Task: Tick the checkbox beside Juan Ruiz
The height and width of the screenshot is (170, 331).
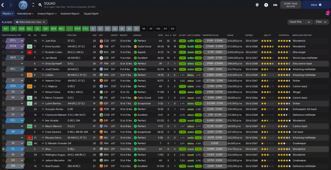Action: click(4, 41)
